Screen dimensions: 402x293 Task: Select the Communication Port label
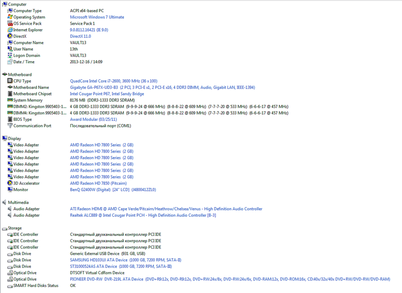[32, 126]
